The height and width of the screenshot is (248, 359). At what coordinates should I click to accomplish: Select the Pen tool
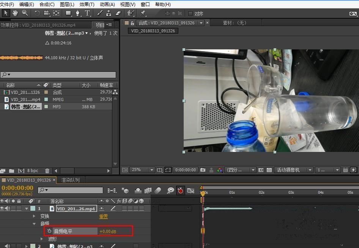click(78, 13)
